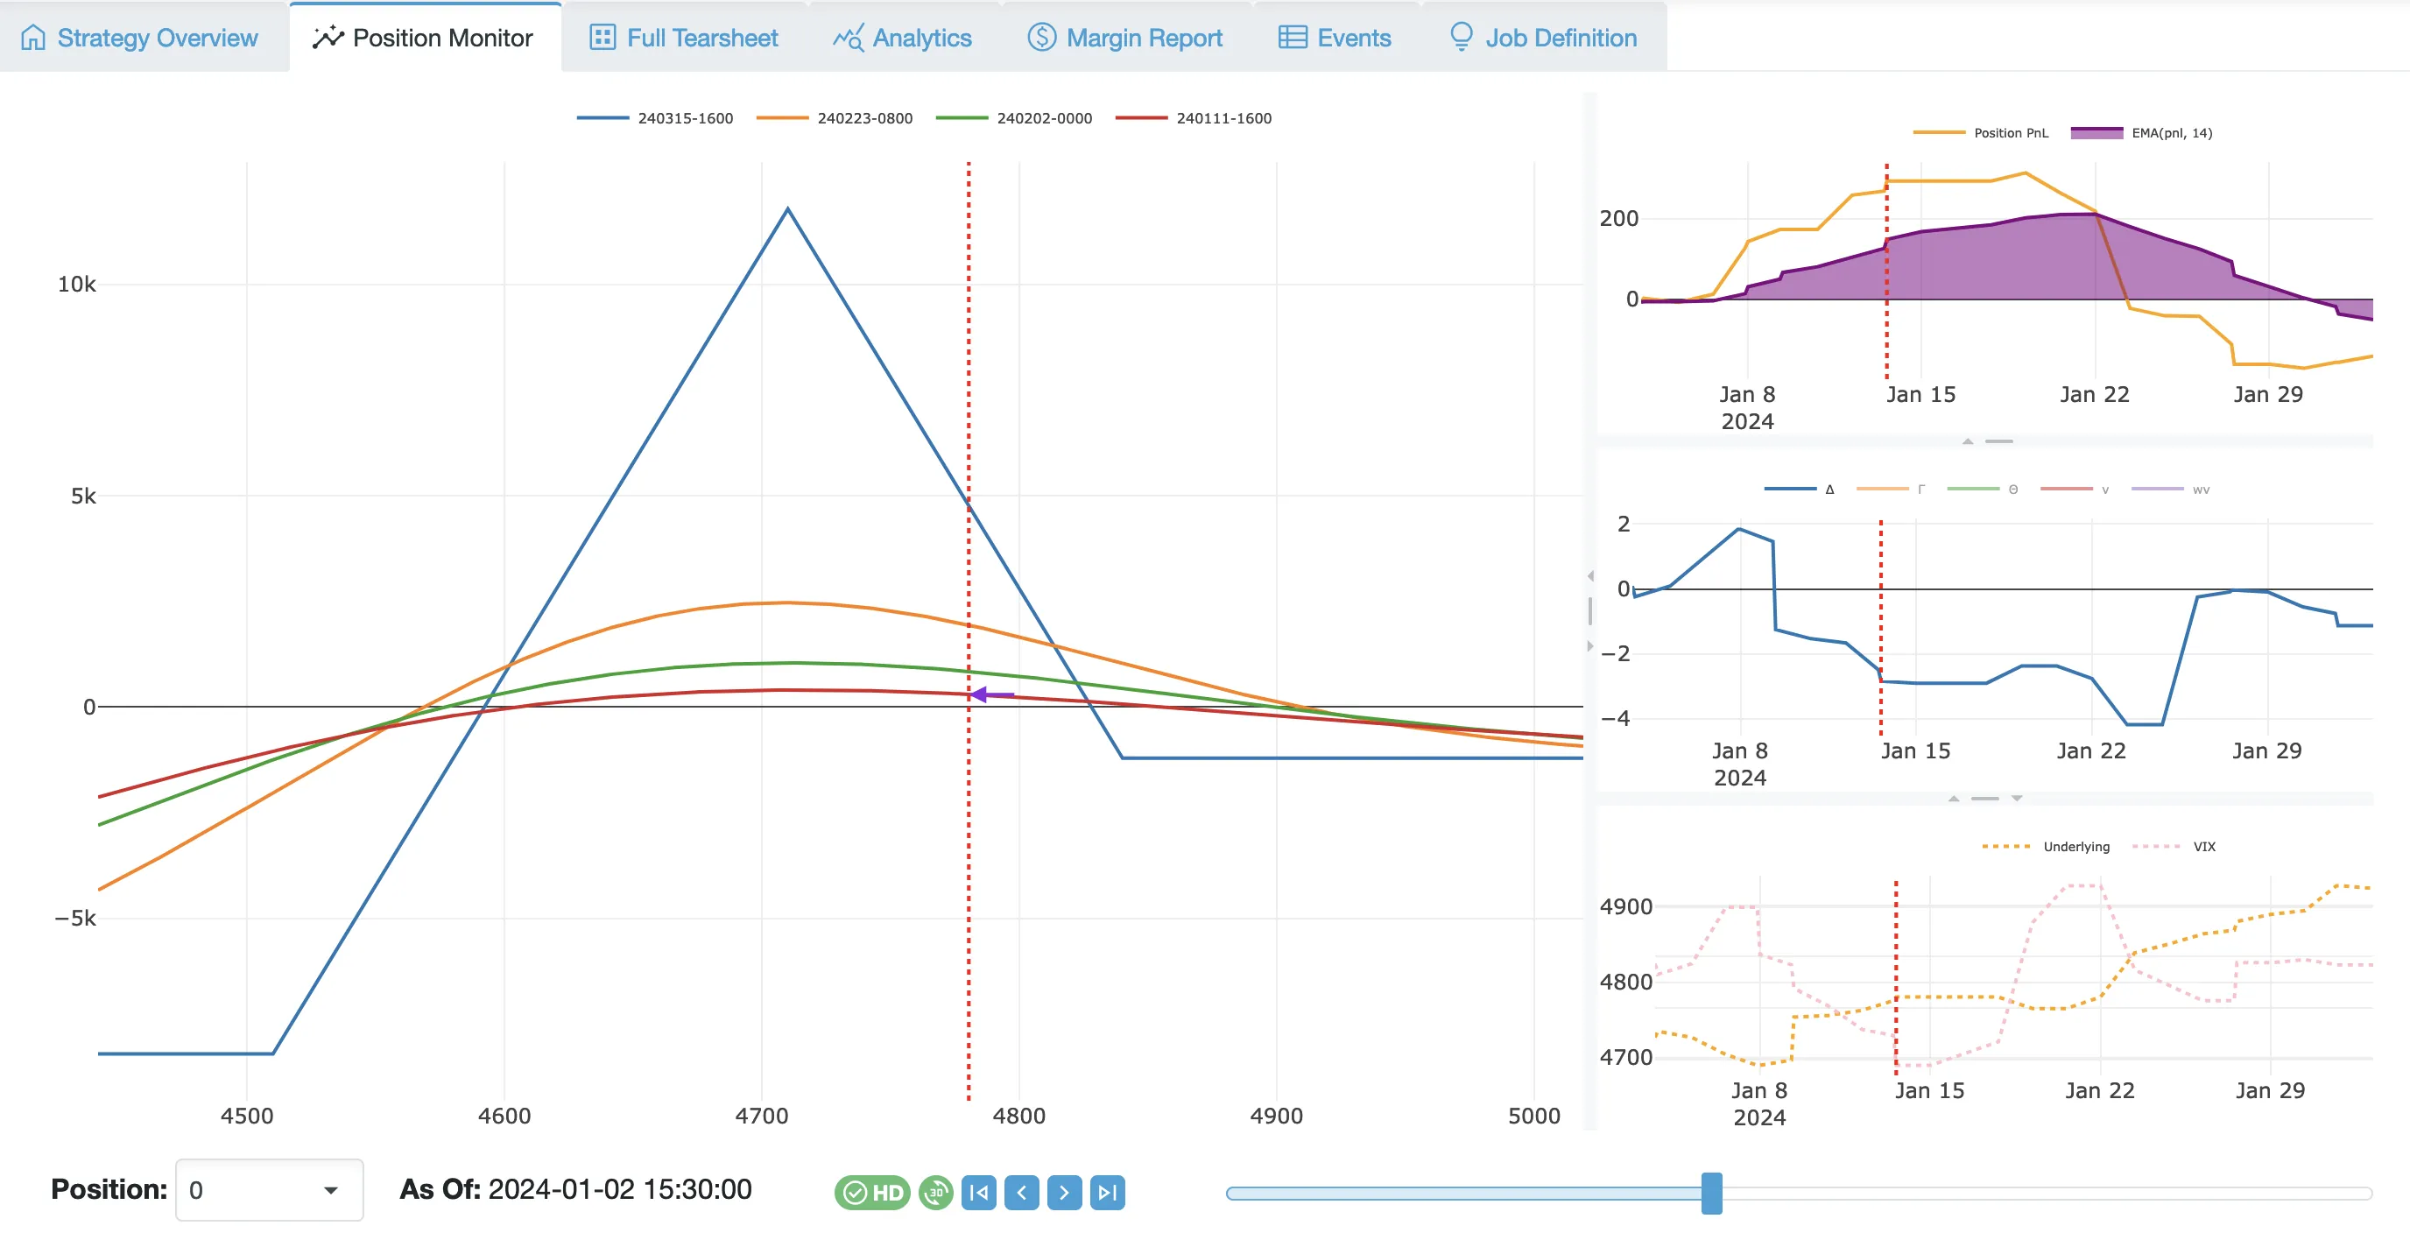Toggle the VIX series in legend
This screenshot has height=1240, width=2410.
click(x=2203, y=846)
